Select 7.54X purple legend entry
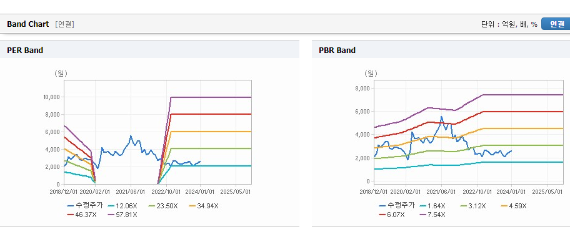Screen dimensions: 570x227 click(x=432, y=215)
